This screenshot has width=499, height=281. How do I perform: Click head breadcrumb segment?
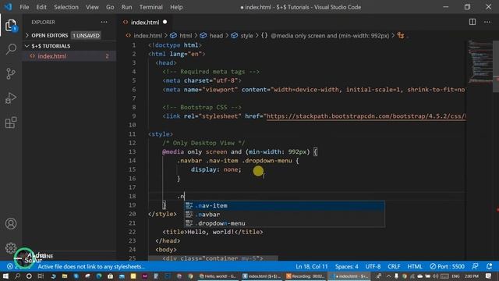[x=216, y=35]
